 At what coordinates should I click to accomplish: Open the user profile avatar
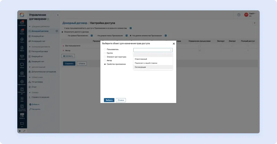[x=246, y=15]
